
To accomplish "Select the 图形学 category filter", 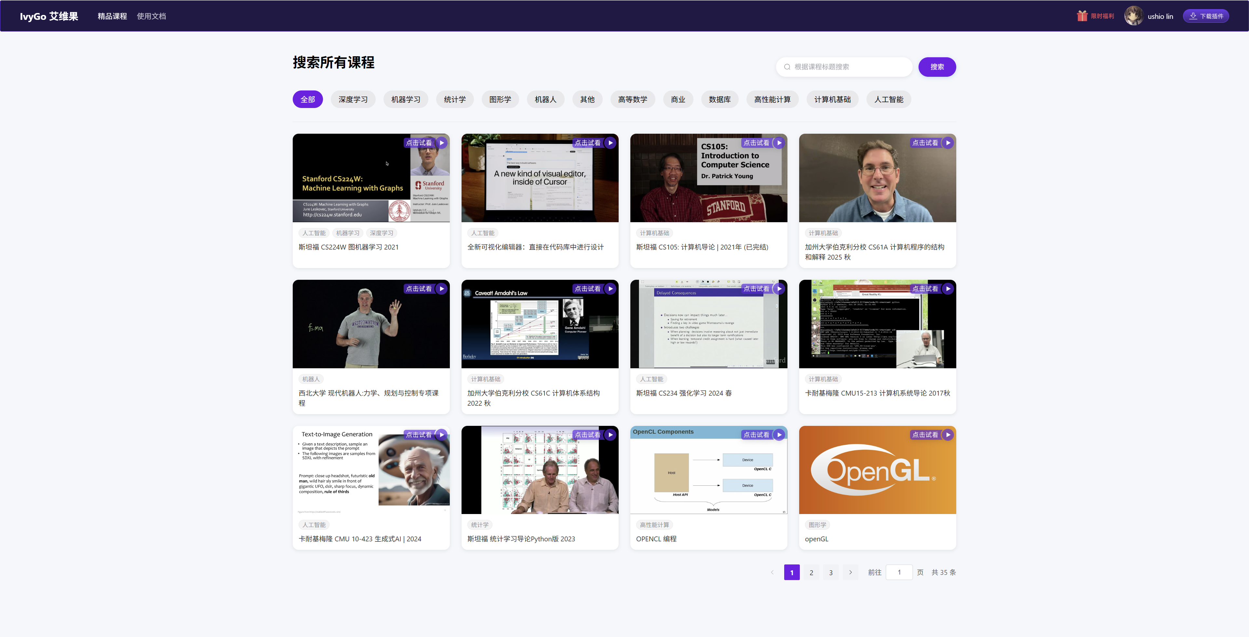I will (500, 100).
